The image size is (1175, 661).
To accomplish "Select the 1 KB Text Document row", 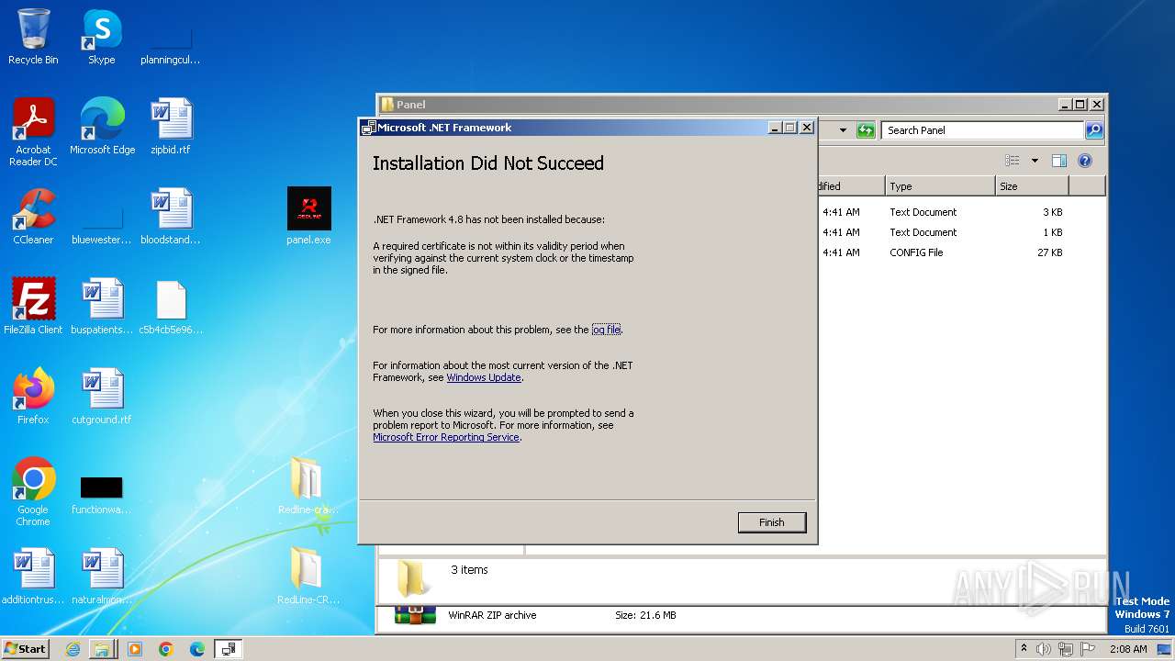I will [942, 232].
